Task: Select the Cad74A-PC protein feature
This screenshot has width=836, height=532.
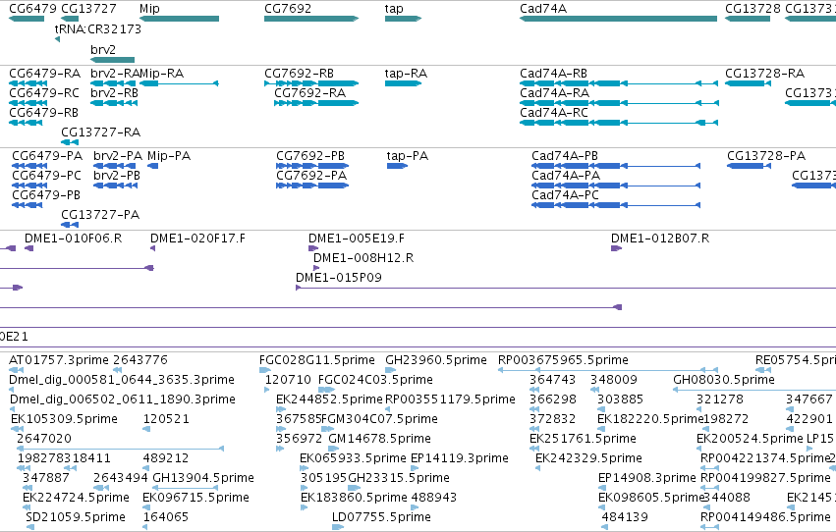Action: point(616,205)
